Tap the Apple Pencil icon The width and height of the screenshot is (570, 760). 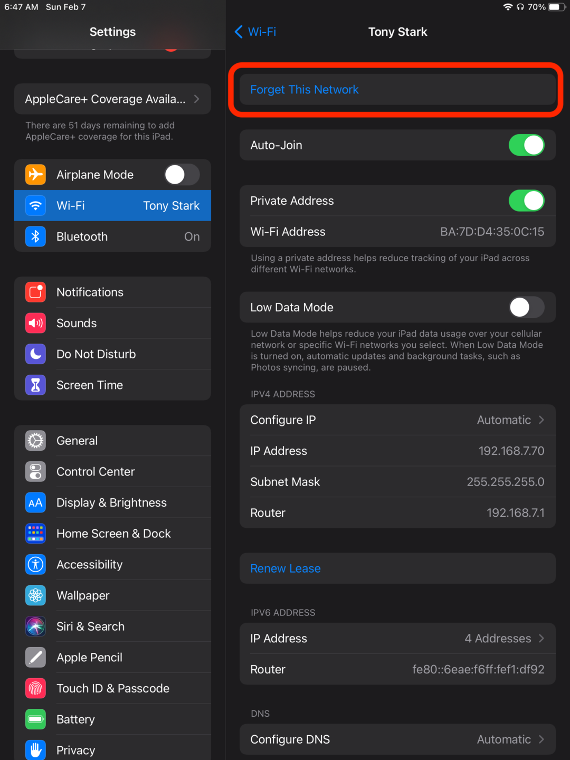tap(35, 658)
